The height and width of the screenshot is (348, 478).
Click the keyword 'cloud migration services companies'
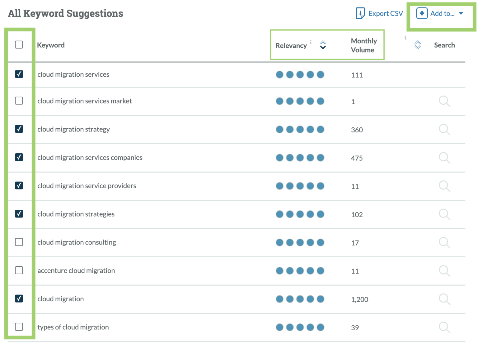coord(90,158)
